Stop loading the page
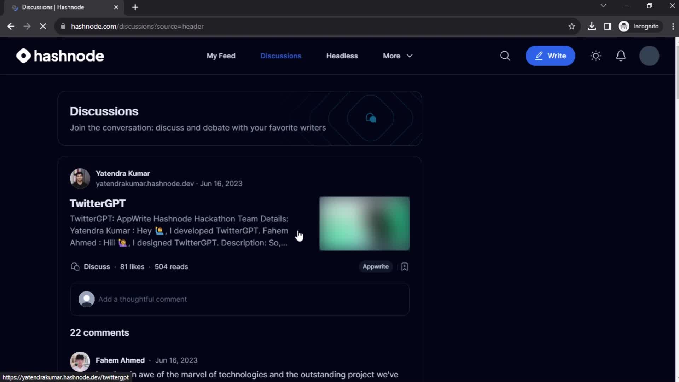This screenshot has height=382, width=679. point(43,27)
